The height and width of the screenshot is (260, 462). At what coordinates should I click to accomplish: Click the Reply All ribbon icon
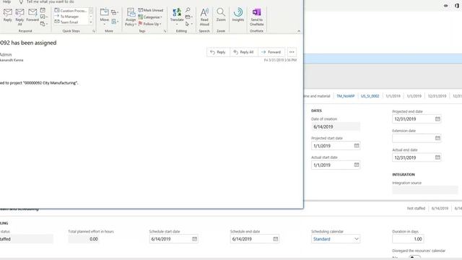(19, 17)
